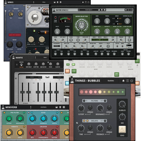The height and width of the screenshot is (141, 141).
Task: Open the Bubbles preset name dropdown
Action: (x=111, y=81)
